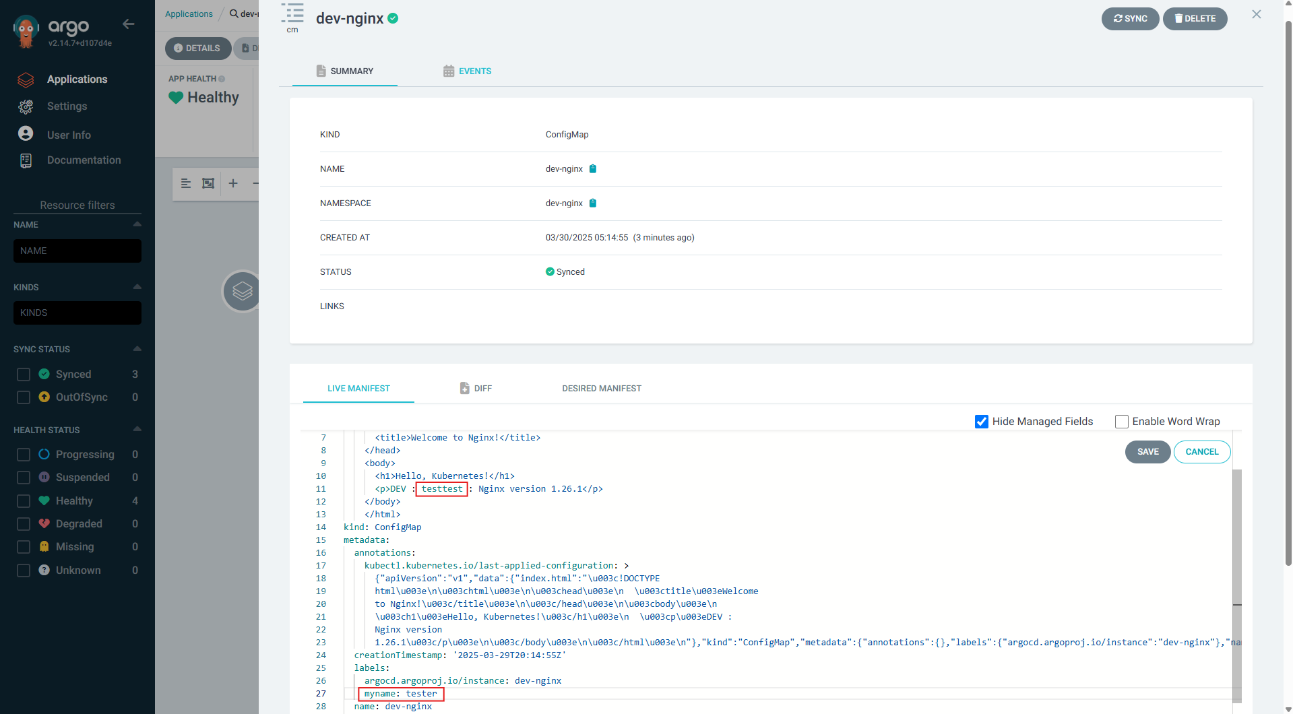Select the LIVE MANIFEST tab
The height and width of the screenshot is (714, 1293).
coord(358,389)
